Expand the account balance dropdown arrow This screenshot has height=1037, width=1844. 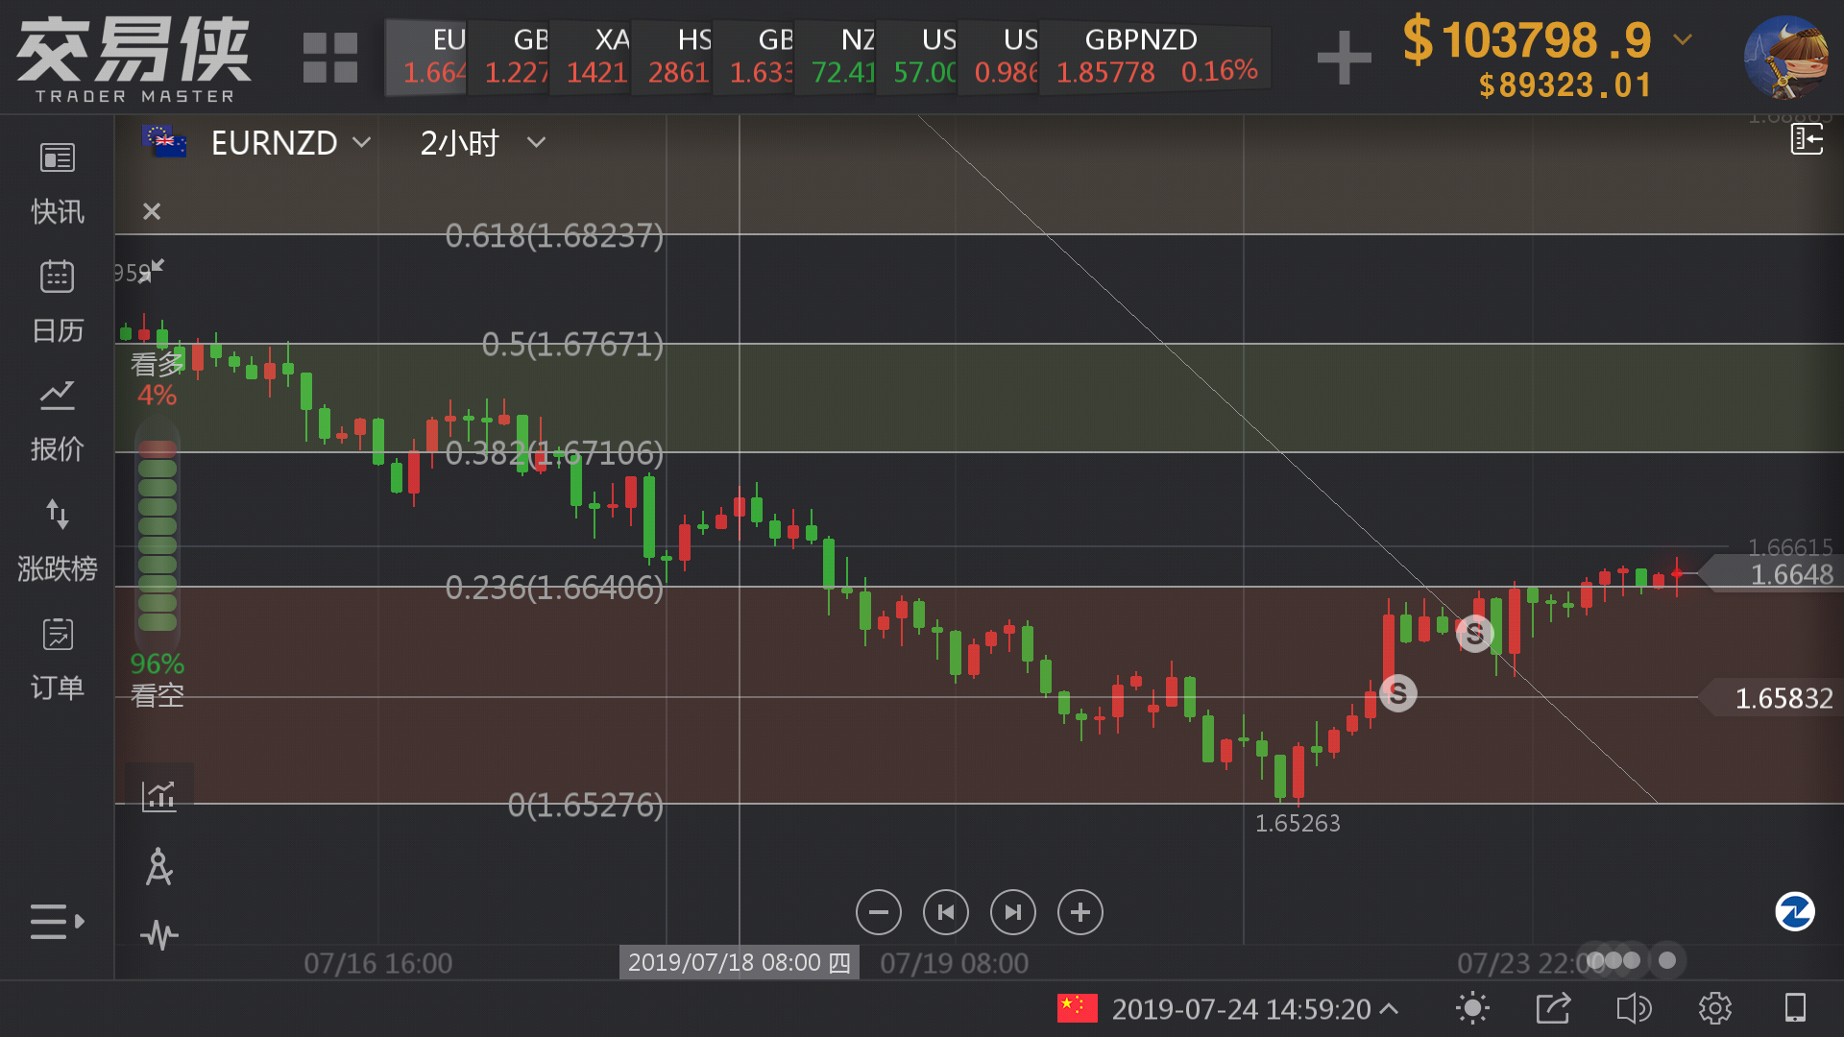[x=1683, y=39]
